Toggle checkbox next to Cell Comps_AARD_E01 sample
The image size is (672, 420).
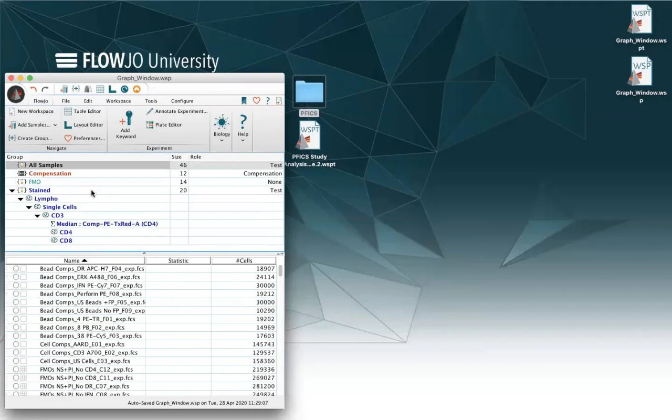(x=23, y=344)
